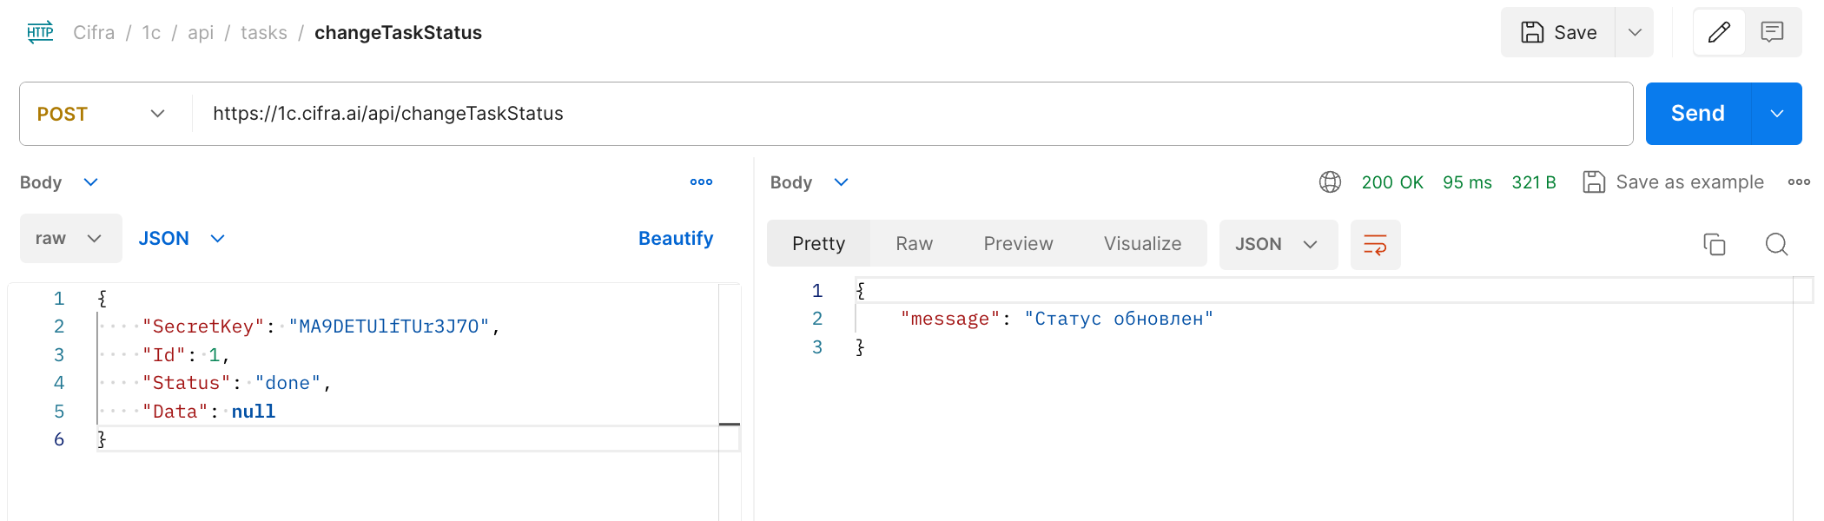Open the response JSON format dropdown
Image resolution: width=1824 pixels, height=521 pixels.
tap(1278, 245)
